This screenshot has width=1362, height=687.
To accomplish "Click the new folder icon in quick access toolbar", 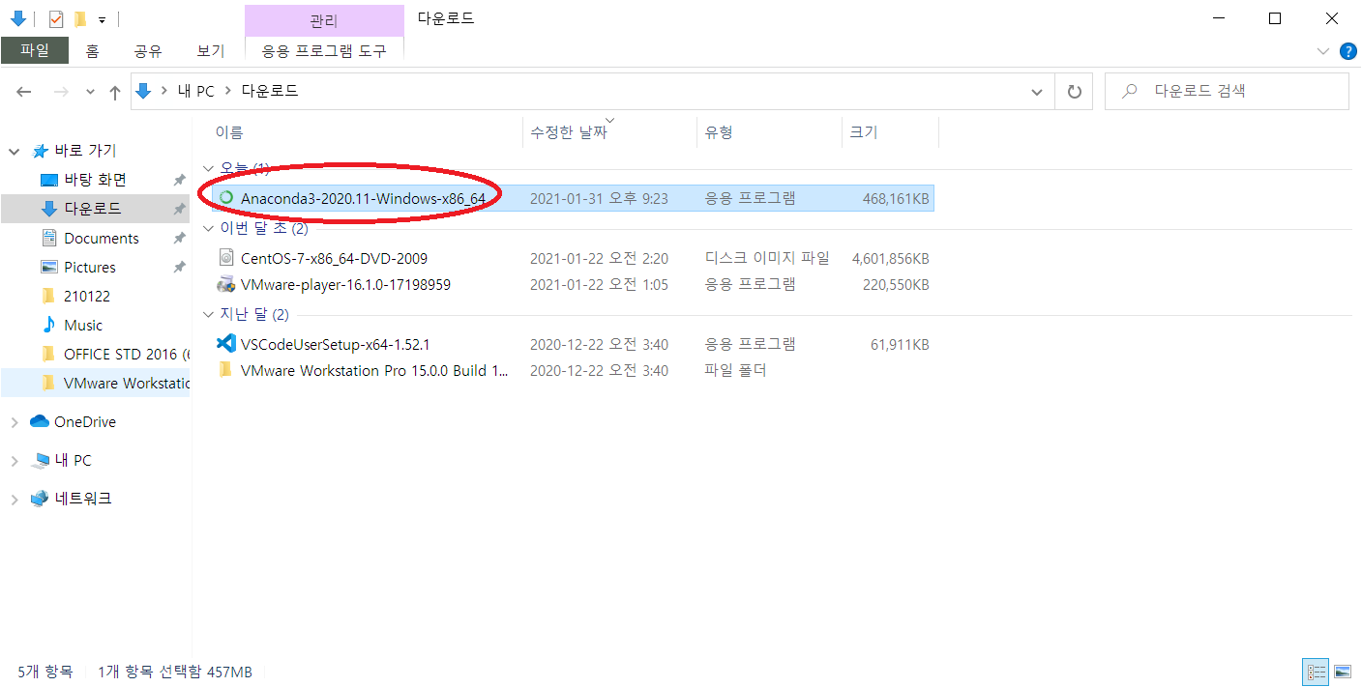I will [80, 18].
